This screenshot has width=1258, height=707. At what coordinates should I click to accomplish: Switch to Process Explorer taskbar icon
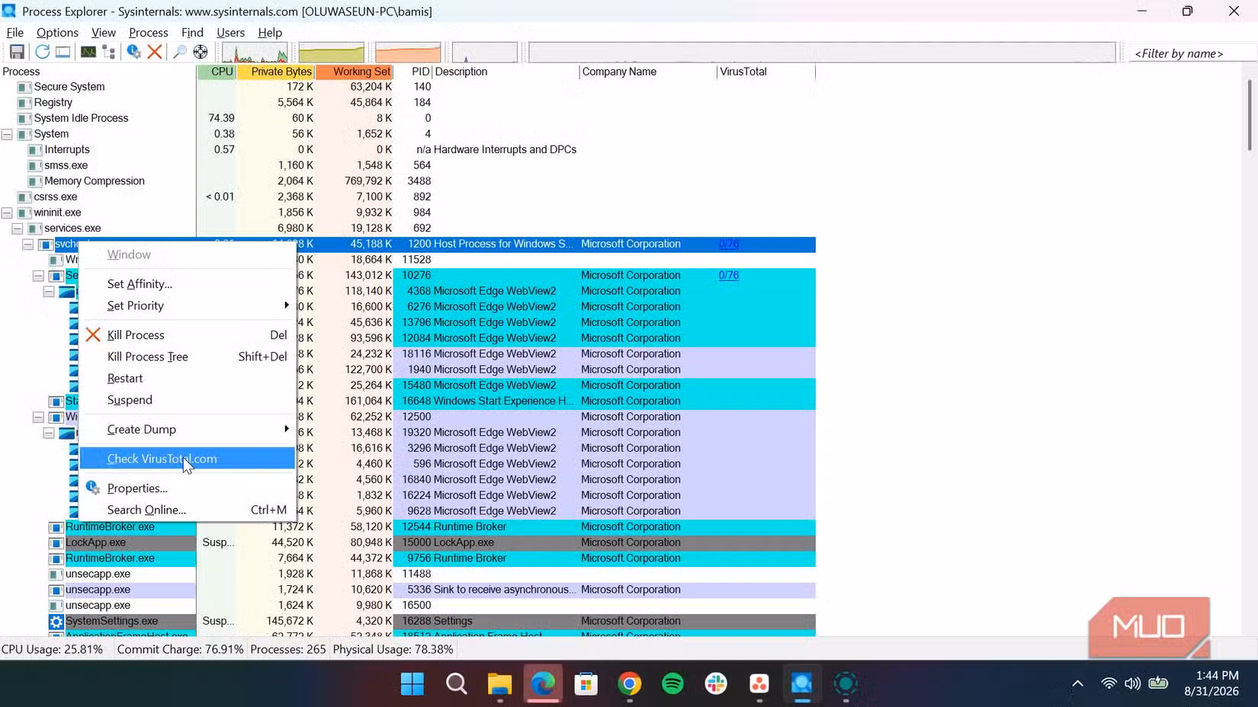pyautogui.click(x=802, y=684)
